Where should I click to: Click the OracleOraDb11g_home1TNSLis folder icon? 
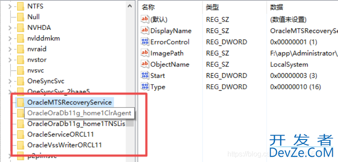click(x=21, y=124)
